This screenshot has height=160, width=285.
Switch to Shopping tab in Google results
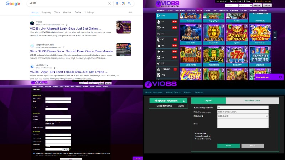click(x=46, y=12)
